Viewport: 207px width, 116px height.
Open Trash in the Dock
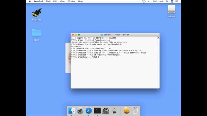point(135,111)
